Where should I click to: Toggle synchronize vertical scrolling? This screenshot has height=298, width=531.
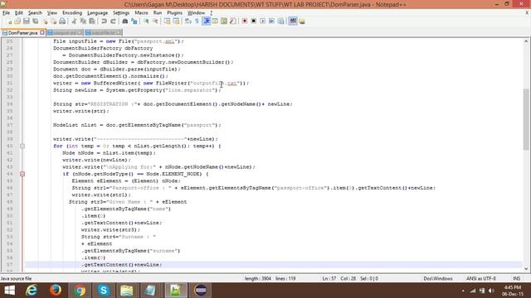[x=168, y=22]
